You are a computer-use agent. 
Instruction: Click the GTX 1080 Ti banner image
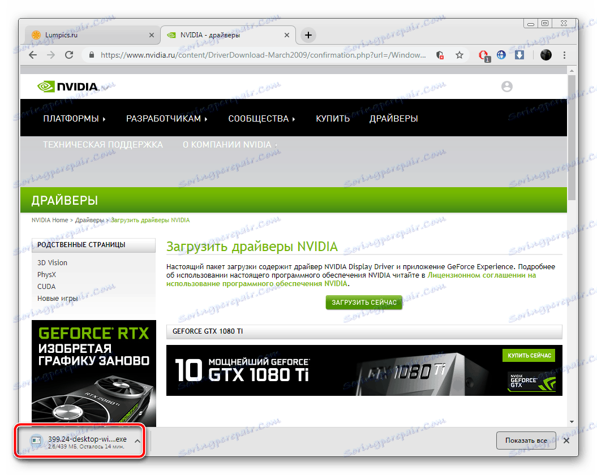coord(364,370)
